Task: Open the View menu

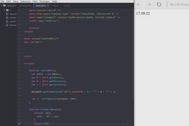Action: (15, 2)
